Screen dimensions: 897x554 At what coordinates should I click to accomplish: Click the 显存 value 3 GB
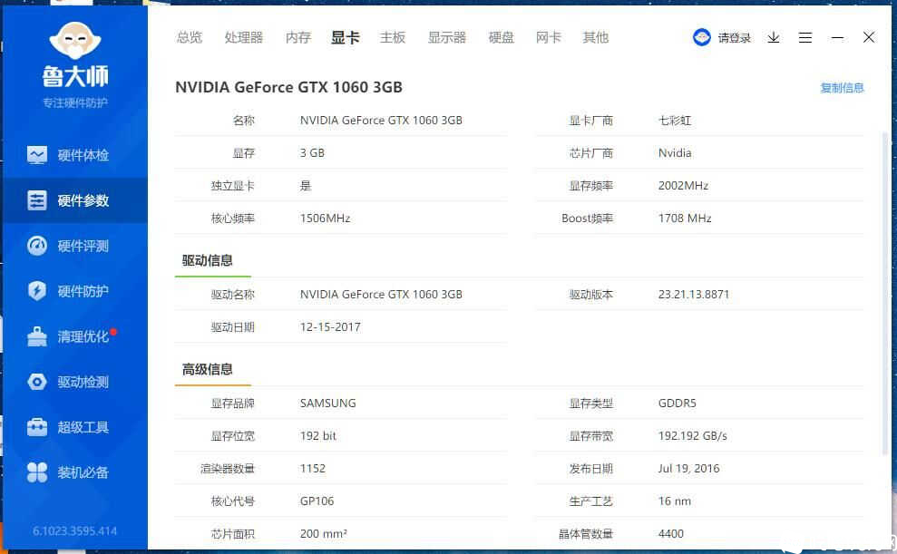tap(312, 153)
